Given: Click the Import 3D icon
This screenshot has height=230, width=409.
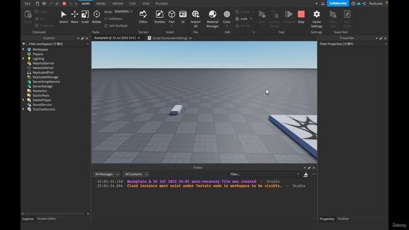Looking at the screenshot, I should pyautogui.click(x=196, y=14).
